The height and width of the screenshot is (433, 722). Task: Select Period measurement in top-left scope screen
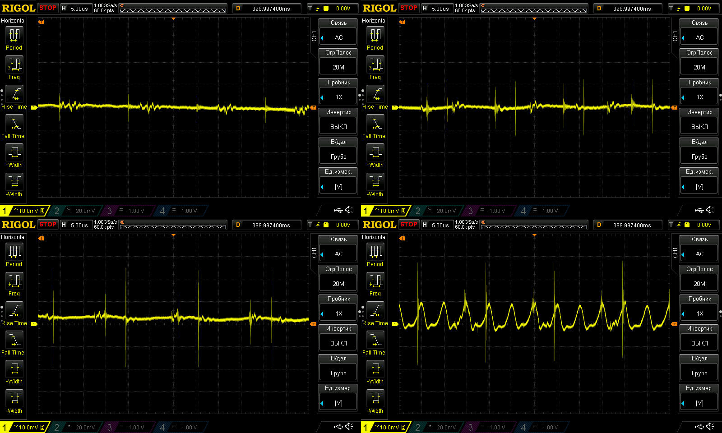pyautogui.click(x=14, y=38)
